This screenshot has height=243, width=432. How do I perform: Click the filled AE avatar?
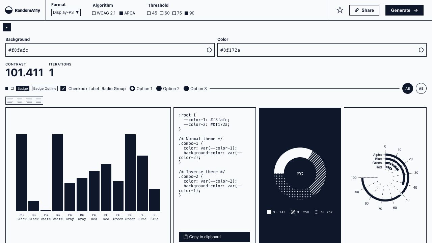pos(407,88)
